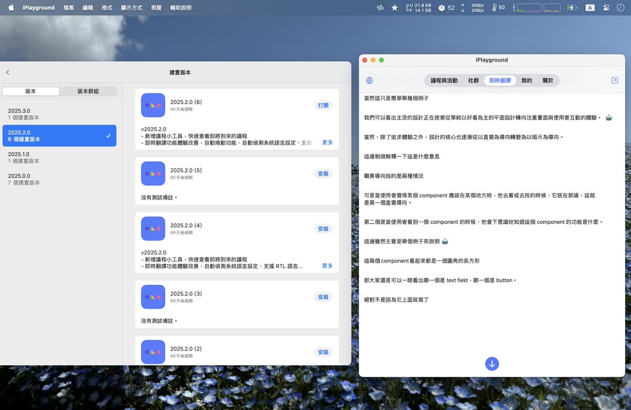Open the 輔助說明 menu

(x=181, y=8)
